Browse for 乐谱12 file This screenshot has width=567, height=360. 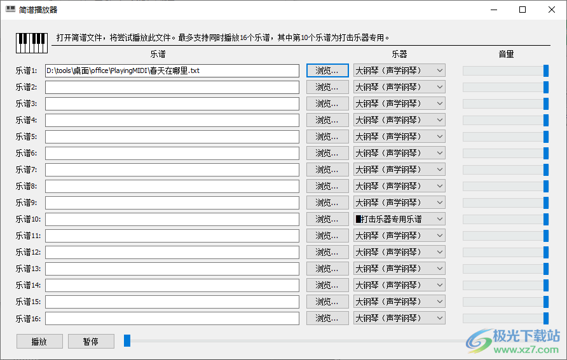point(327,252)
